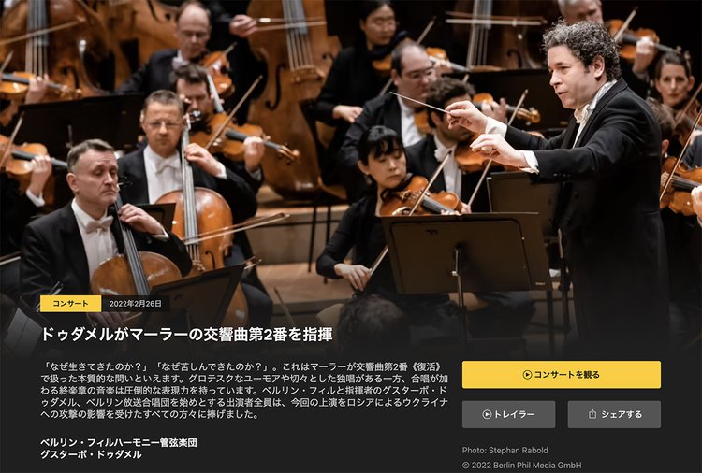Screen dimensions: 702x473
Task: Open the title ドゥダメルがマーラーの交響曲第2番を指揮
Action: tap(186, 334)
